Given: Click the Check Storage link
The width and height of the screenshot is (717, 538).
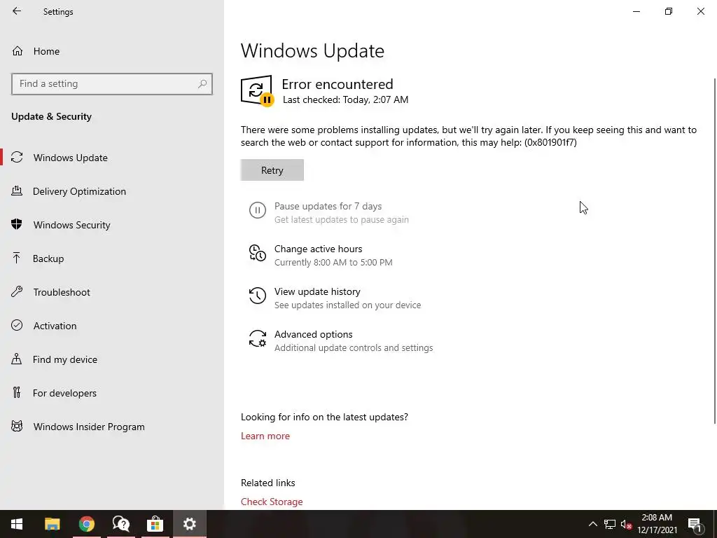Looking at the screenshot, I should click(x=272, y=502).
